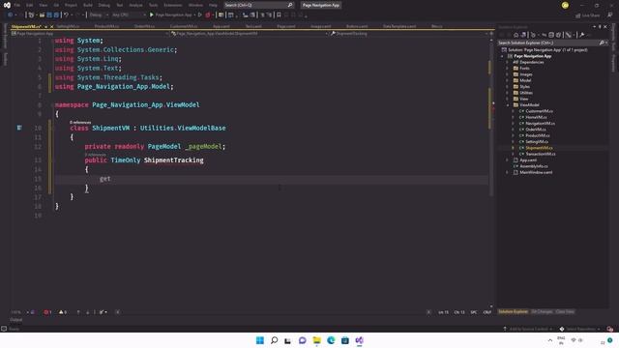Click the Undo toolbar icon
Screen dimensions: 619x348
[66, 15]
